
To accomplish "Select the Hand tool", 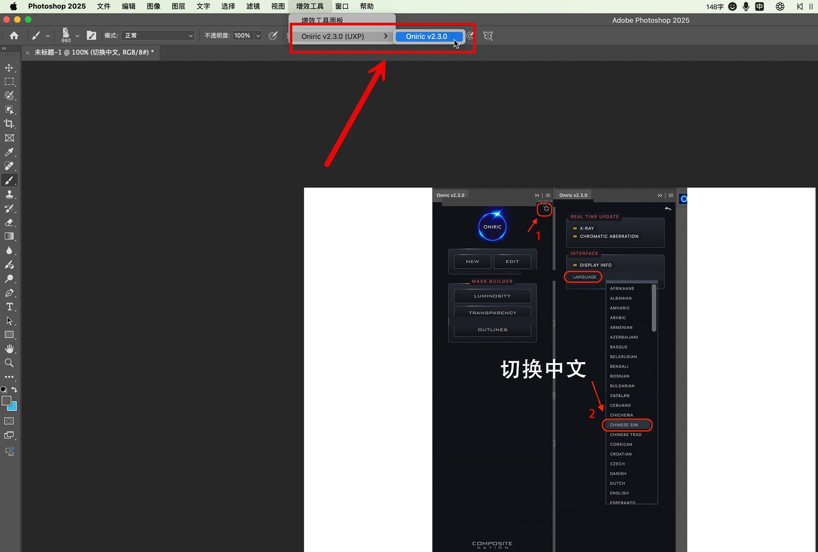I will point(9,349).
